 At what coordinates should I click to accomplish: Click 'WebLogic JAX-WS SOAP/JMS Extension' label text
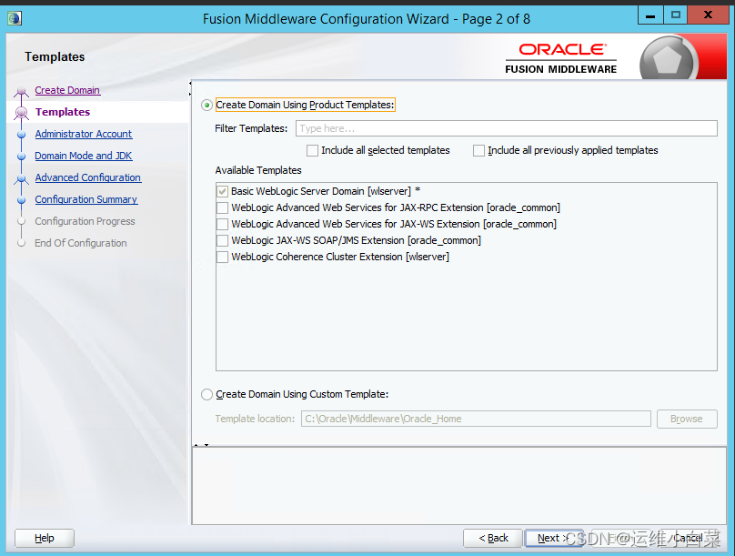tap(317, 240)
